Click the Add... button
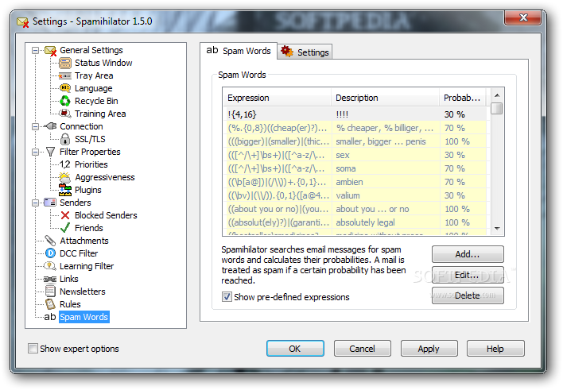 (468, 254)
